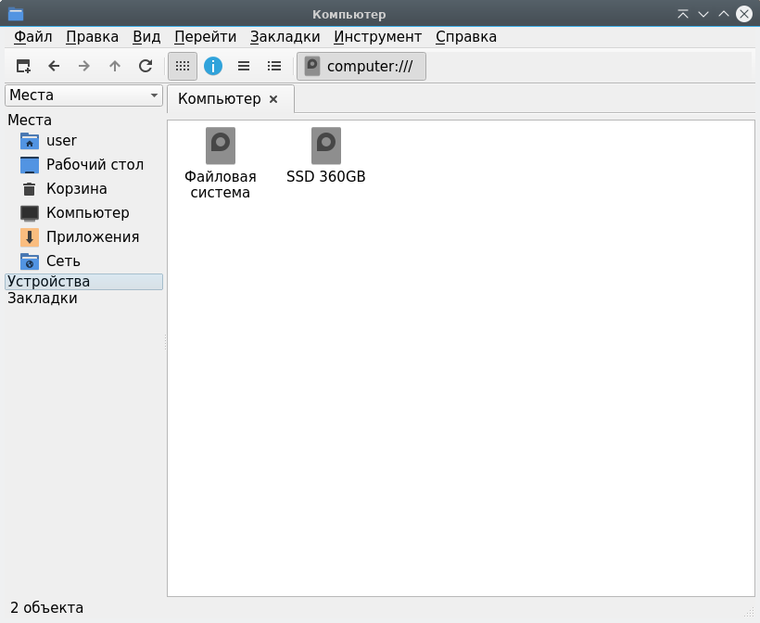Open Корзина in the sidebar
The image size is (760, 623).
(76, 189)
